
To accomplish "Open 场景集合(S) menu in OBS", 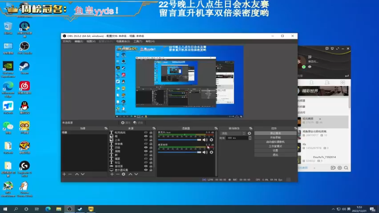I will coord(123,42).
